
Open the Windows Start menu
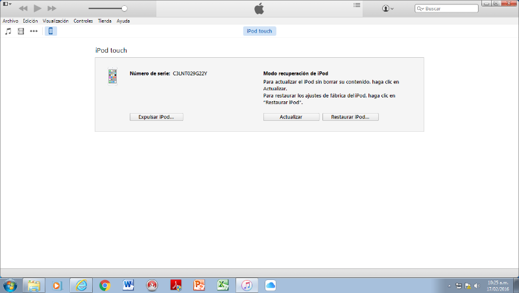[x=10, y=285]
